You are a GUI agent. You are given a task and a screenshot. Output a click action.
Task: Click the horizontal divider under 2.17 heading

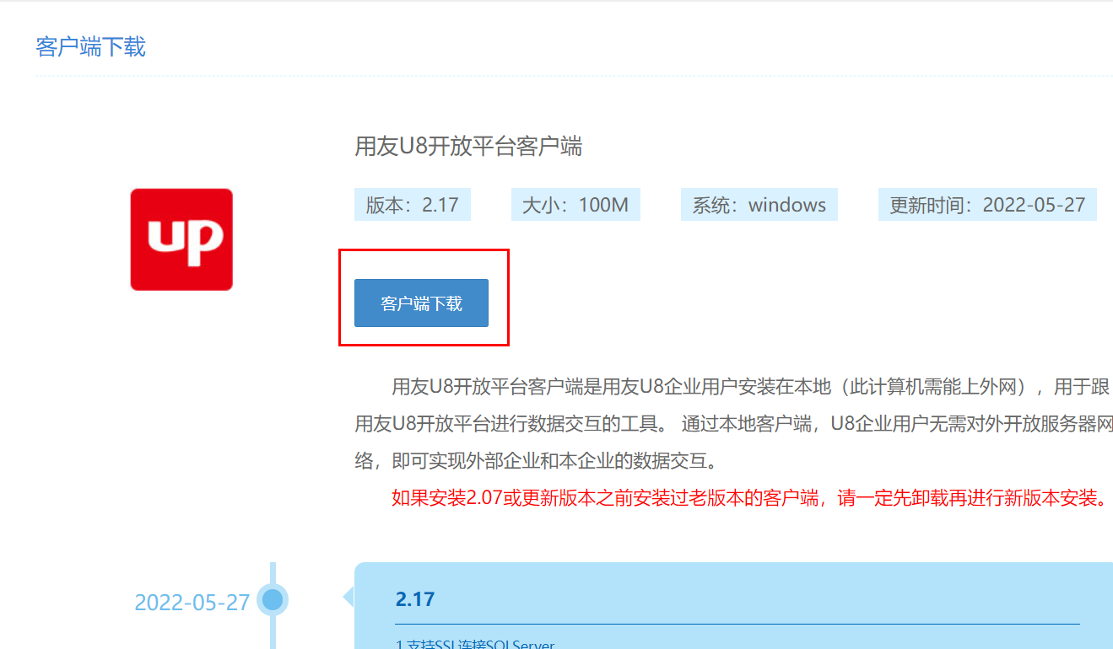pos(737,625)
